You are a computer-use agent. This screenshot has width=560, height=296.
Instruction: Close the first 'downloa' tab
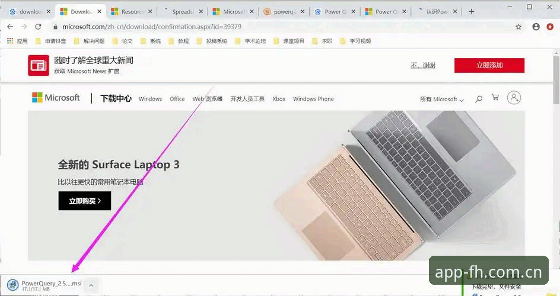coord(49,11)
